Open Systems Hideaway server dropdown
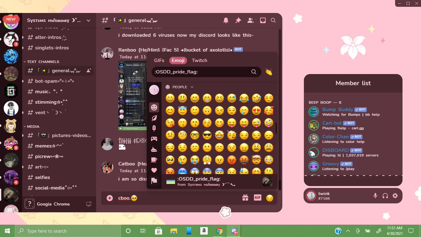Screen dimensions: 421x237 pos(59,20)
